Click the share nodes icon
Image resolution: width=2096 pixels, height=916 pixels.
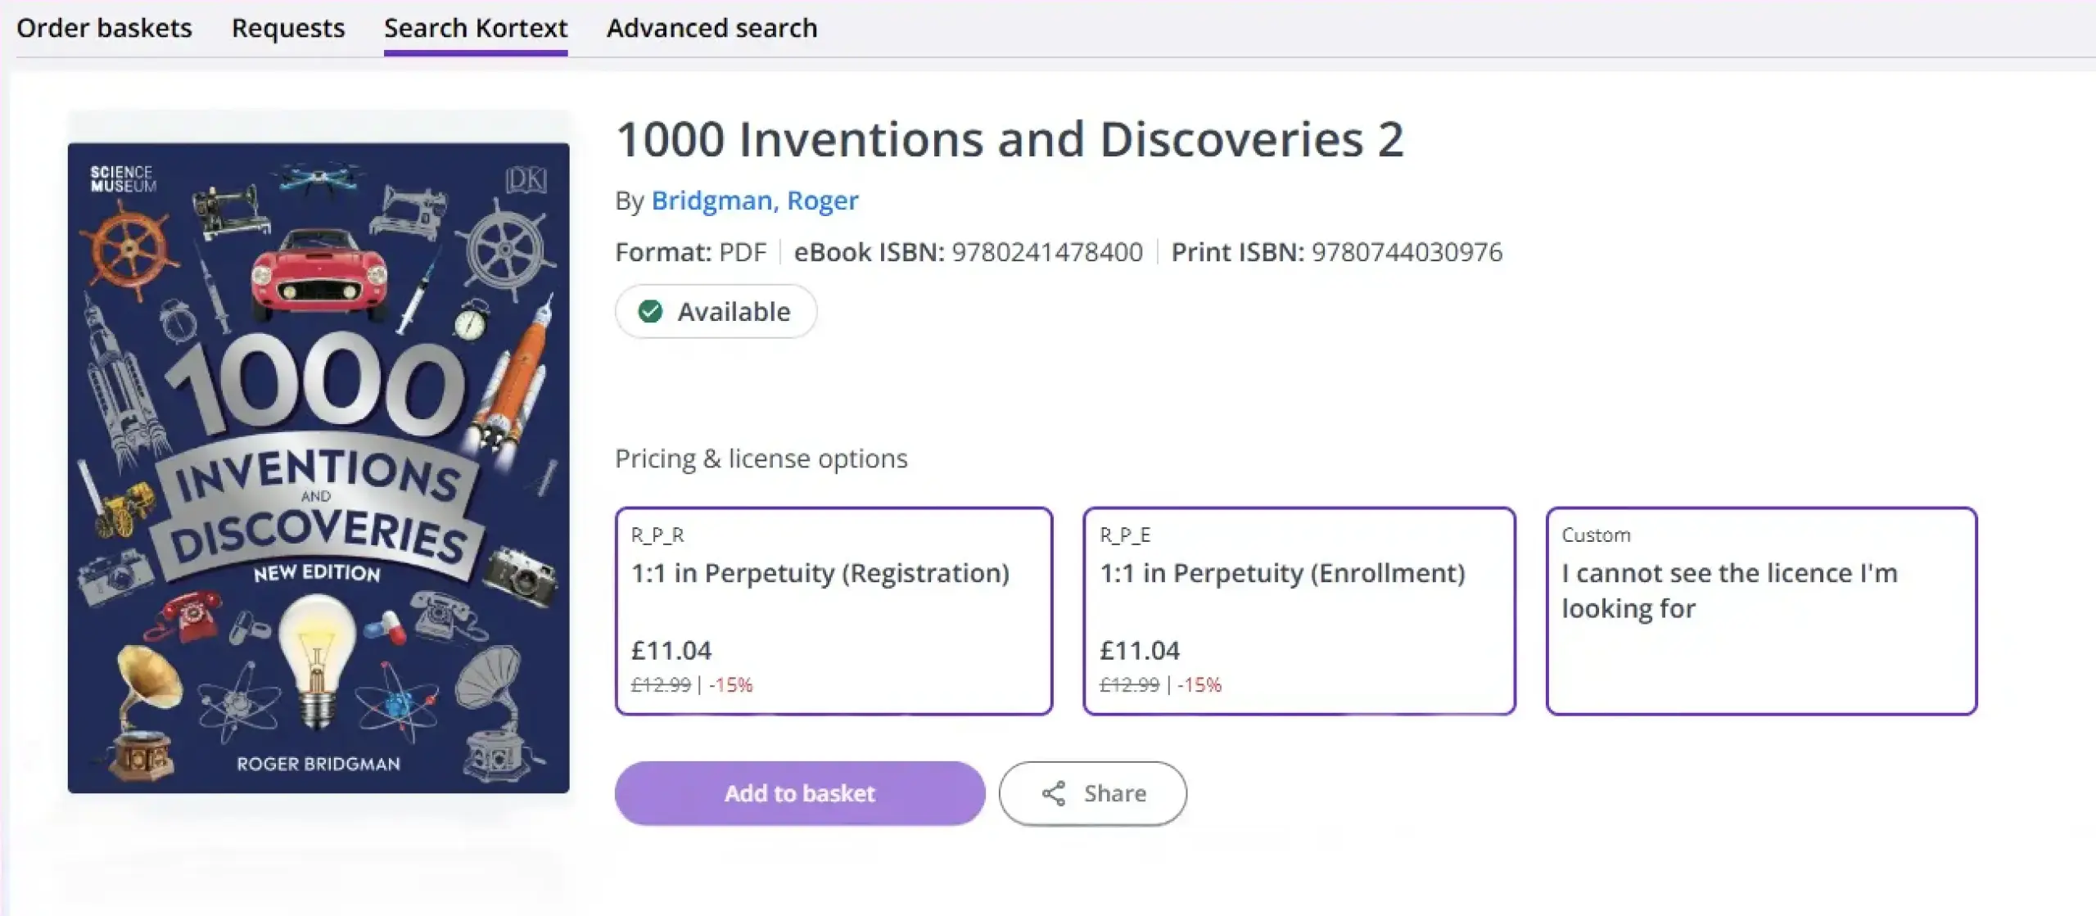coord(1054,793)
